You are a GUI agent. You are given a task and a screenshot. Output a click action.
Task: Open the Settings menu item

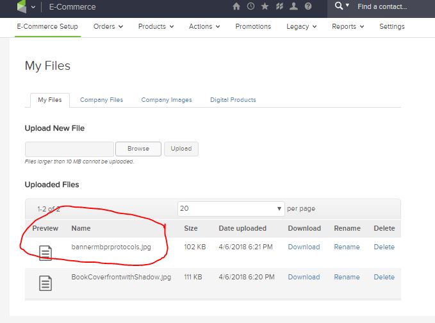pos(391,27)
